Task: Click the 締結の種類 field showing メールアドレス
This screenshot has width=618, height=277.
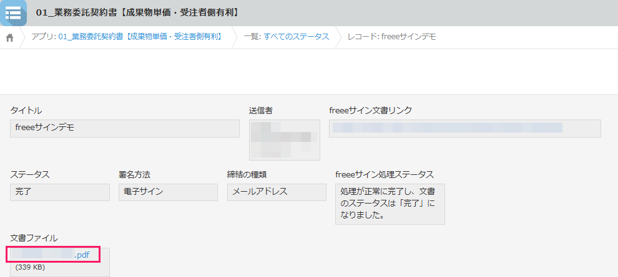Action: click(x=277, y=192)
